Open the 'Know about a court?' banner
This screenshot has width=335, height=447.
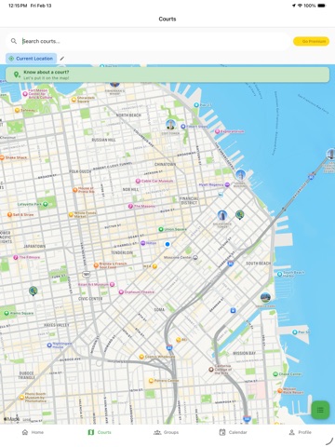click(167, 74)
